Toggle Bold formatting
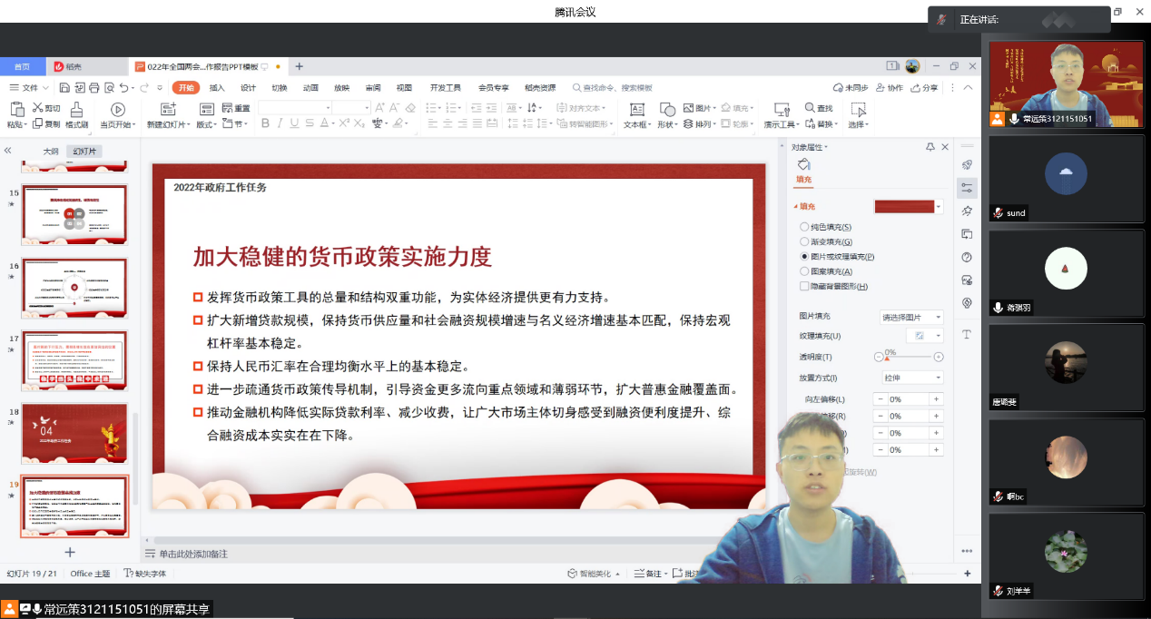The width and height of the screenshot is (1151, 619). point(266,123)
